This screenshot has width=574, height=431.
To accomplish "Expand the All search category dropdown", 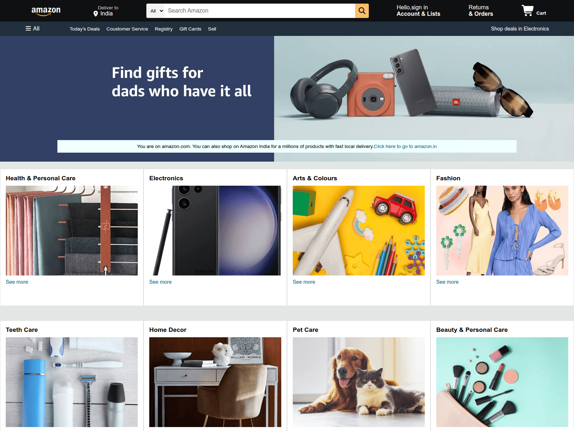I will tap(156, 11).
